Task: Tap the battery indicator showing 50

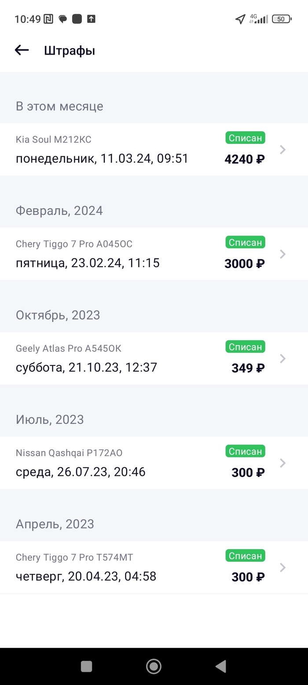Action: tap(281, 19)
